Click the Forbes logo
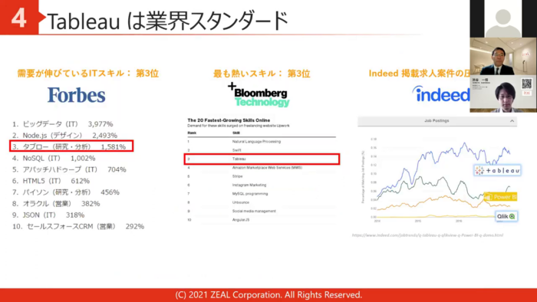This screenshot has width=537, height=302. [77, 95]
